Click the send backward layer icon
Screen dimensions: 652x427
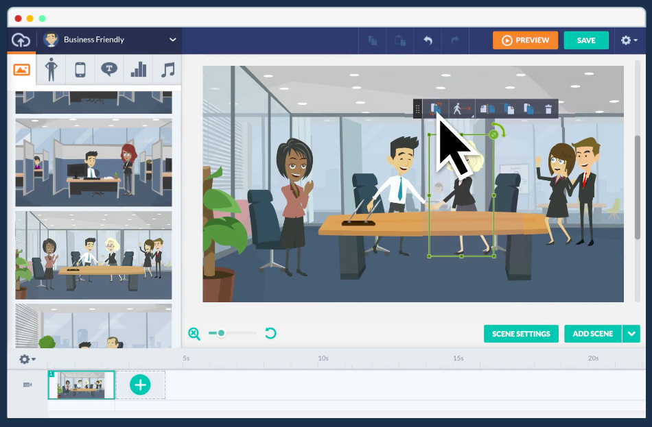click(528, 109)
